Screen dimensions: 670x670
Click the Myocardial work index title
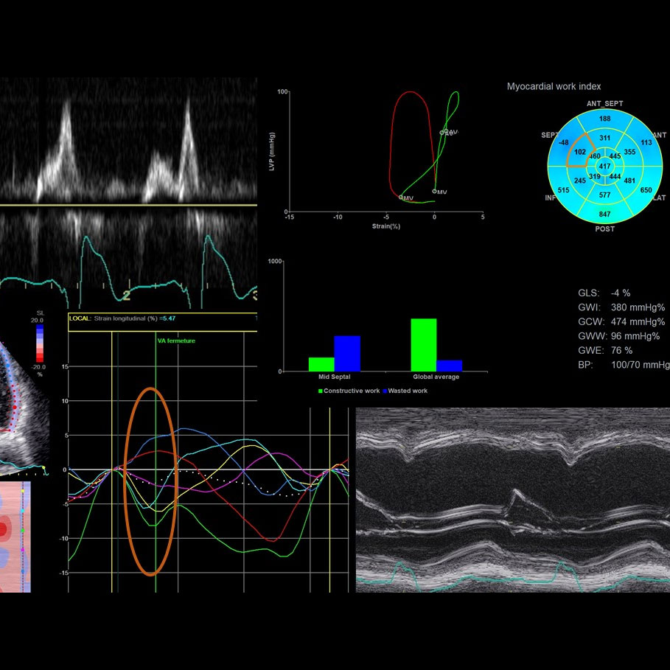[x=554, y=87]
